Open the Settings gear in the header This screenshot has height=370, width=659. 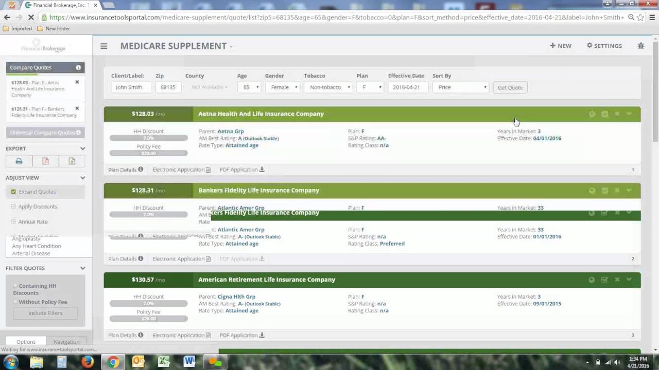pos(604,46)
